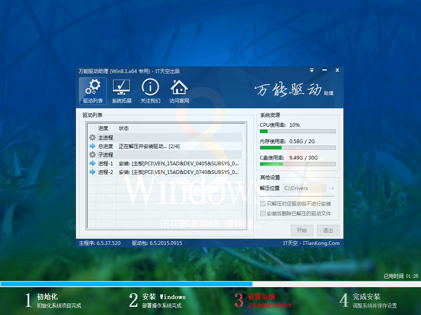Click the 进度 column header
Image resolution: width=421 pixels, height=315 pixels.
click(103, 128)
